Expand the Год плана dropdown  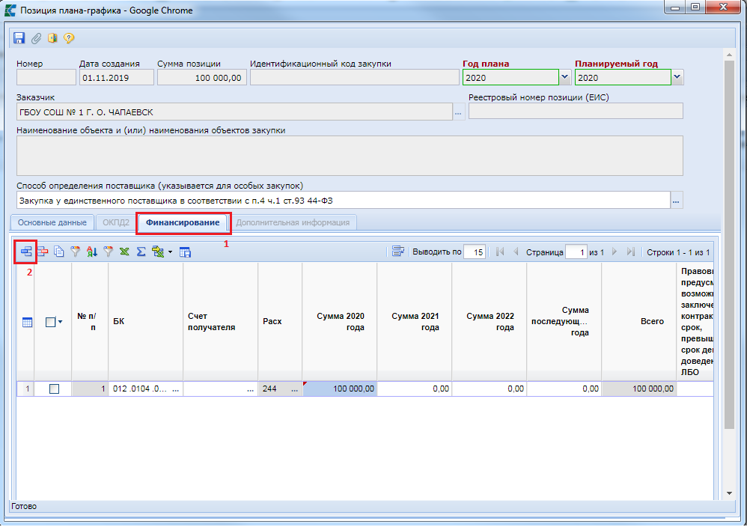click(565, 78)
